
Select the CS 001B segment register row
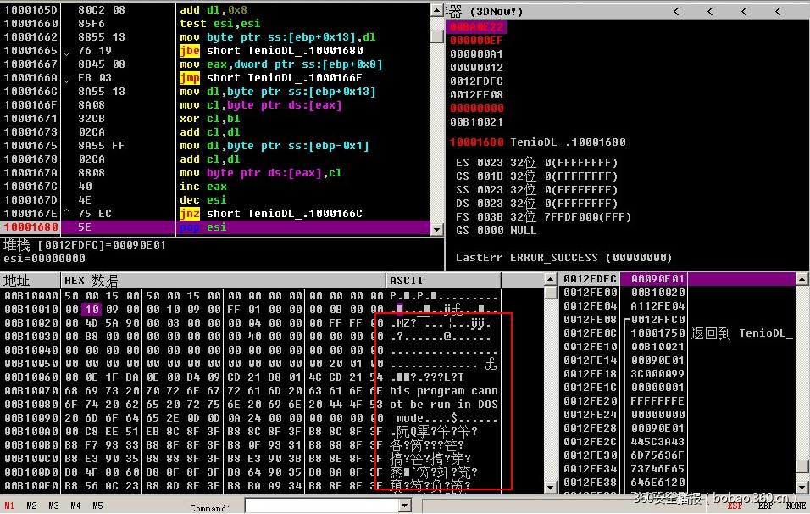[x=536, y=176]
